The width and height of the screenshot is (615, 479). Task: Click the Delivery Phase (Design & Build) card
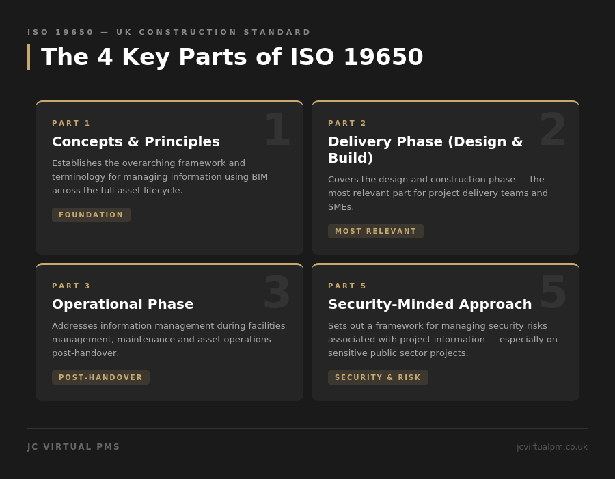(x=446, y=178)
